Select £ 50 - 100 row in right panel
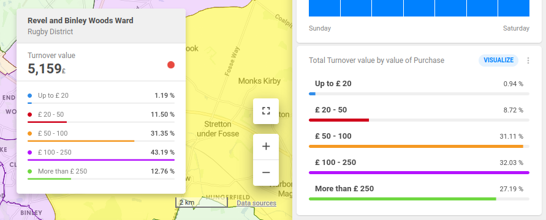The image size is (546, 220). coord(419,140)
